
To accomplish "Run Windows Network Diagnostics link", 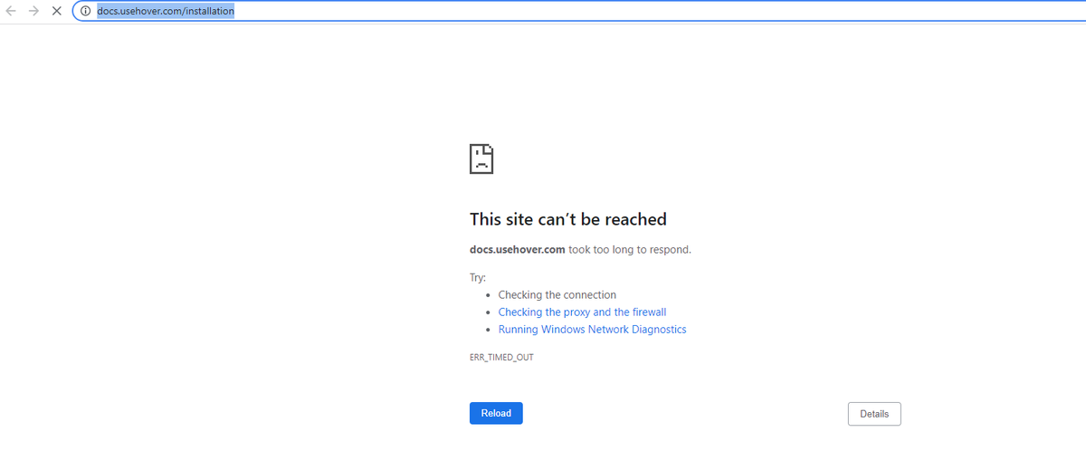I will (592, 329).
